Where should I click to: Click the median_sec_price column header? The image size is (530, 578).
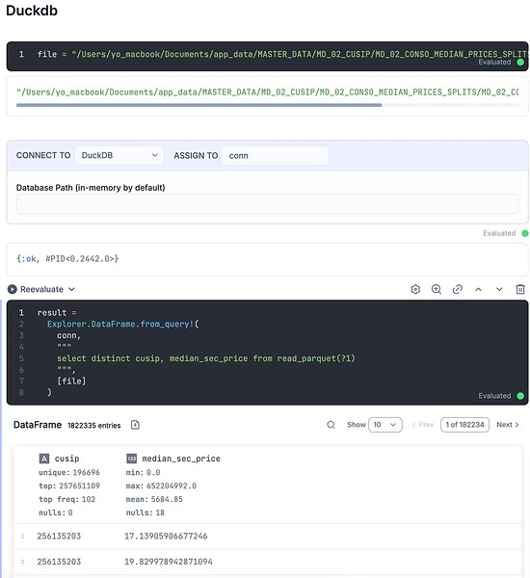point(181,459)
